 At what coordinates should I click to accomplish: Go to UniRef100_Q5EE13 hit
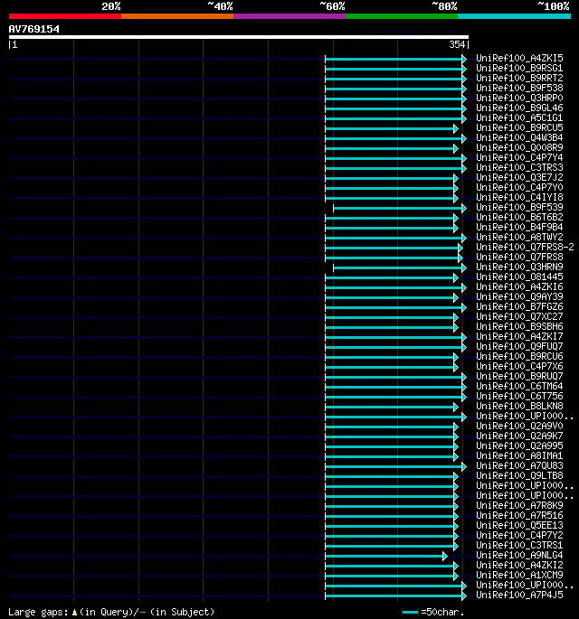click(519, 525)
